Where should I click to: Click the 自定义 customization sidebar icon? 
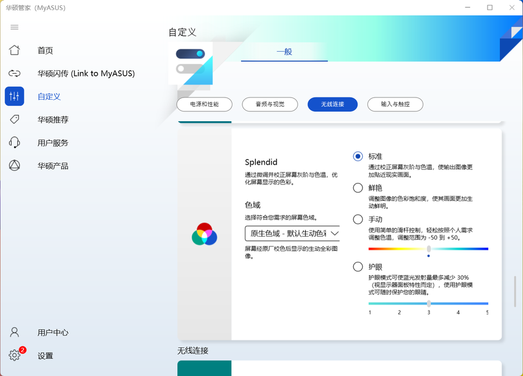click(x=15, y=96)
